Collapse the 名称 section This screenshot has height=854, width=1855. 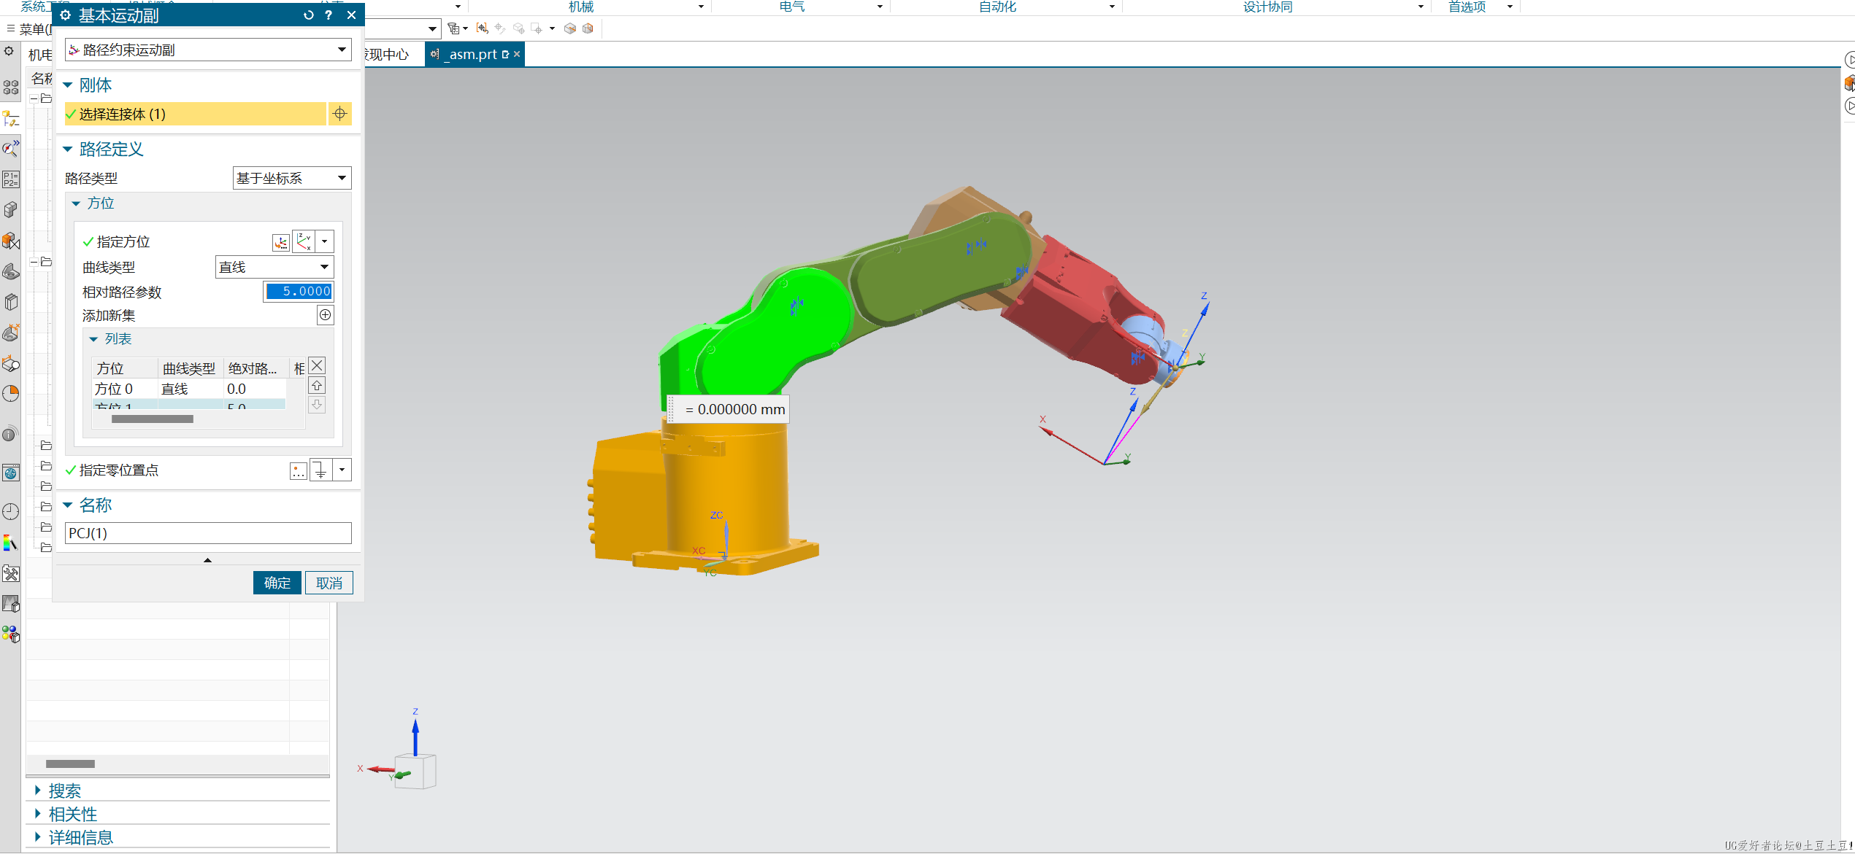coord(68,505)
